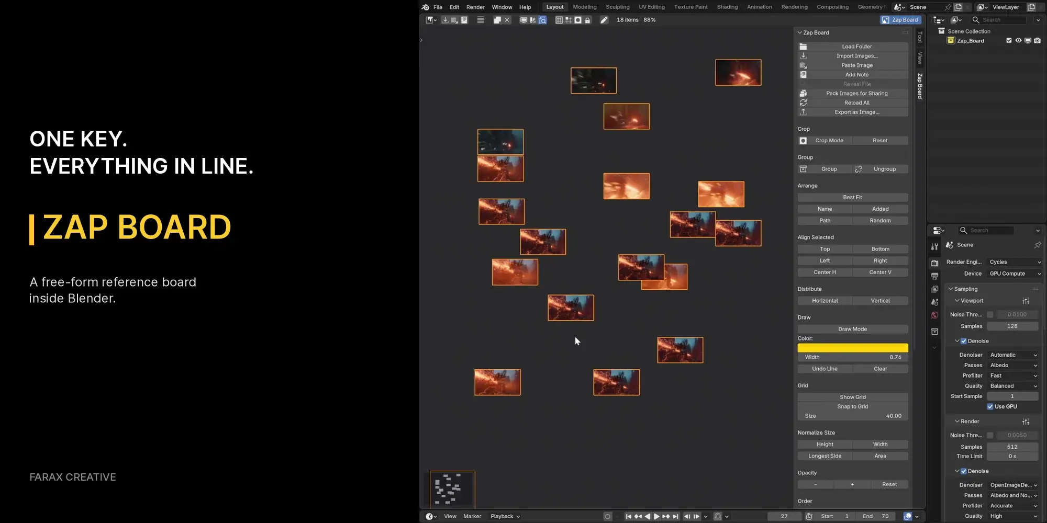Click Import Images button
1047x523 pixels.
853,56
